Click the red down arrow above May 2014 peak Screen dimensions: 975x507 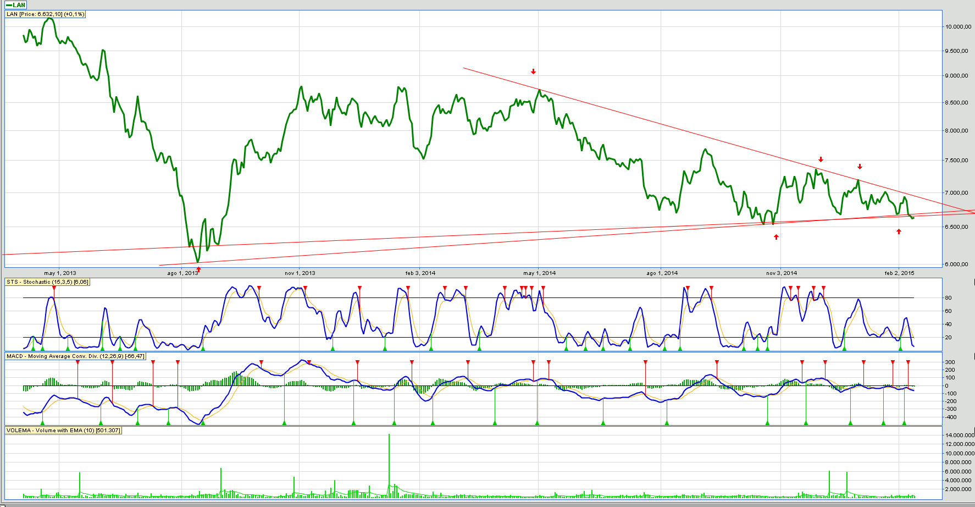pyautogui.click(x=533, y=71)
